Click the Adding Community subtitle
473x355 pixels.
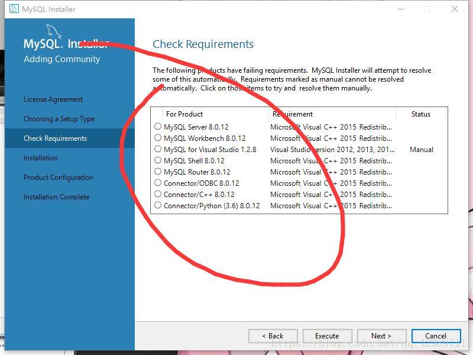tap(62, 59)
